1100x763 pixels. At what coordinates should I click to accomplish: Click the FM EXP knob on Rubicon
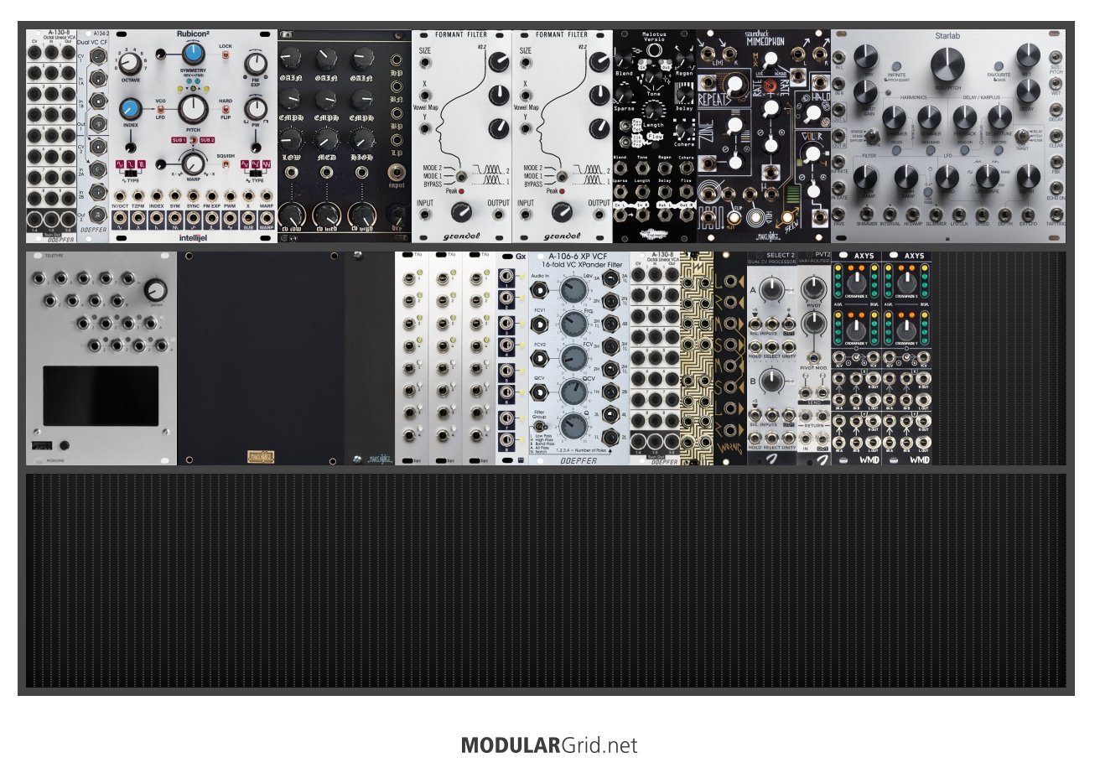click(x=256, y=64)
